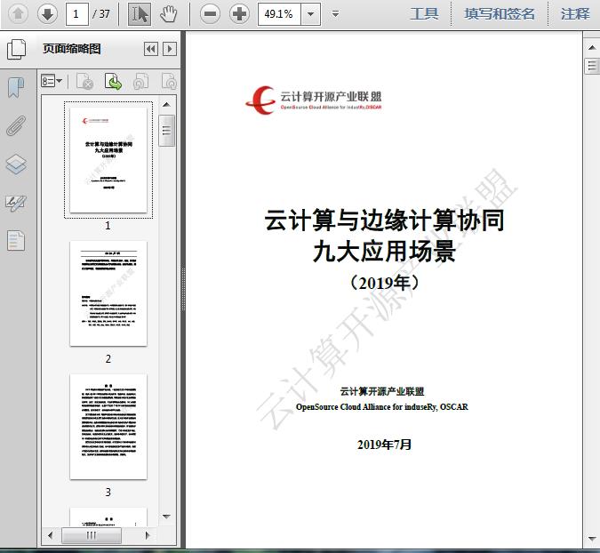The height and width of the screenshot is (553, 600).
Task: Click the document vertical scroll handle
Action: [x=592, y=66]
